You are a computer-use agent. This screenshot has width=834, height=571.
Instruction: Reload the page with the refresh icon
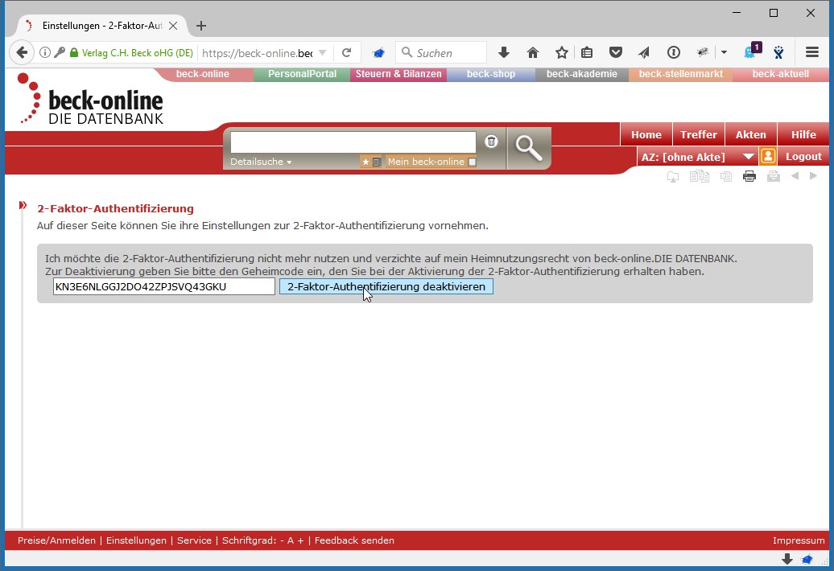click(347, 52)
